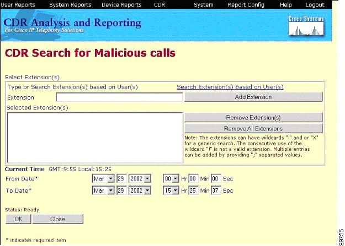Click the Cisco Systems logo
345x246 pixels.
[x=306, y=26]
